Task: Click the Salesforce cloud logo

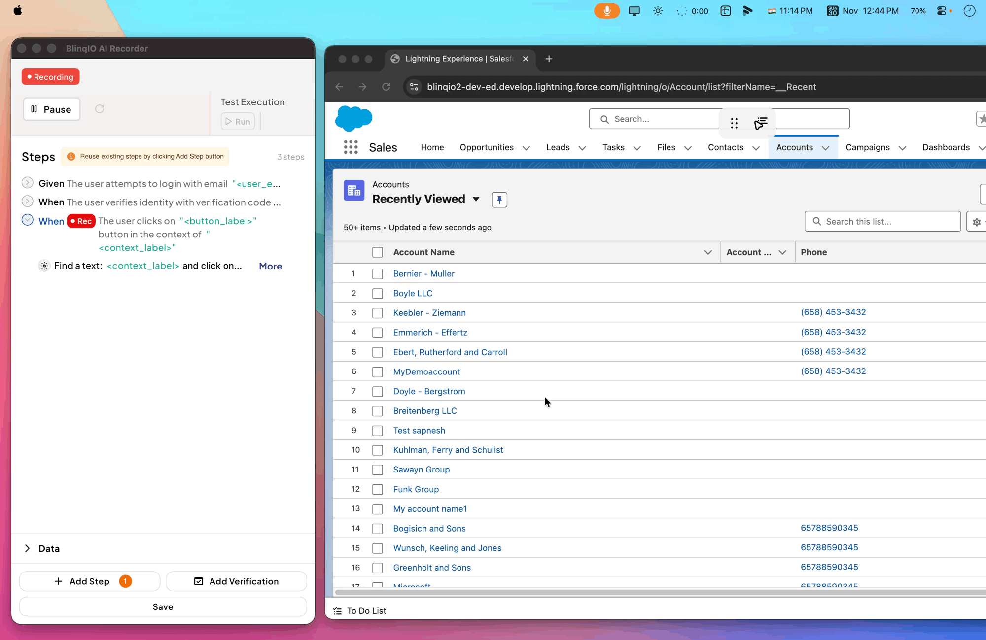Action: point(353,119)
